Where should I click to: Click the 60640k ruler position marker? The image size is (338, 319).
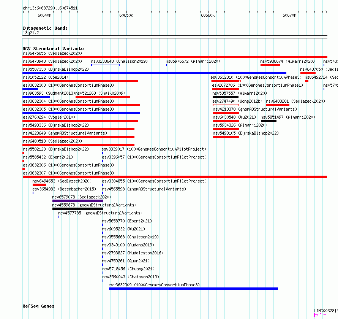44,15
